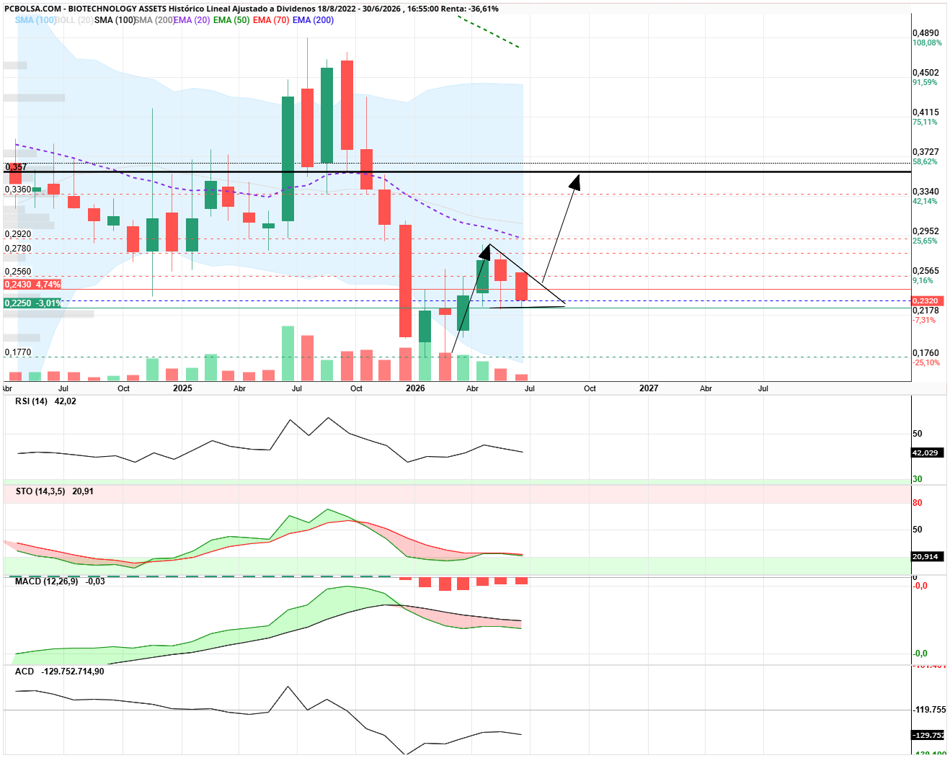The image size is (950, 758).
Task: Select the 58,62% percentage label
Action: pos(925,161)
